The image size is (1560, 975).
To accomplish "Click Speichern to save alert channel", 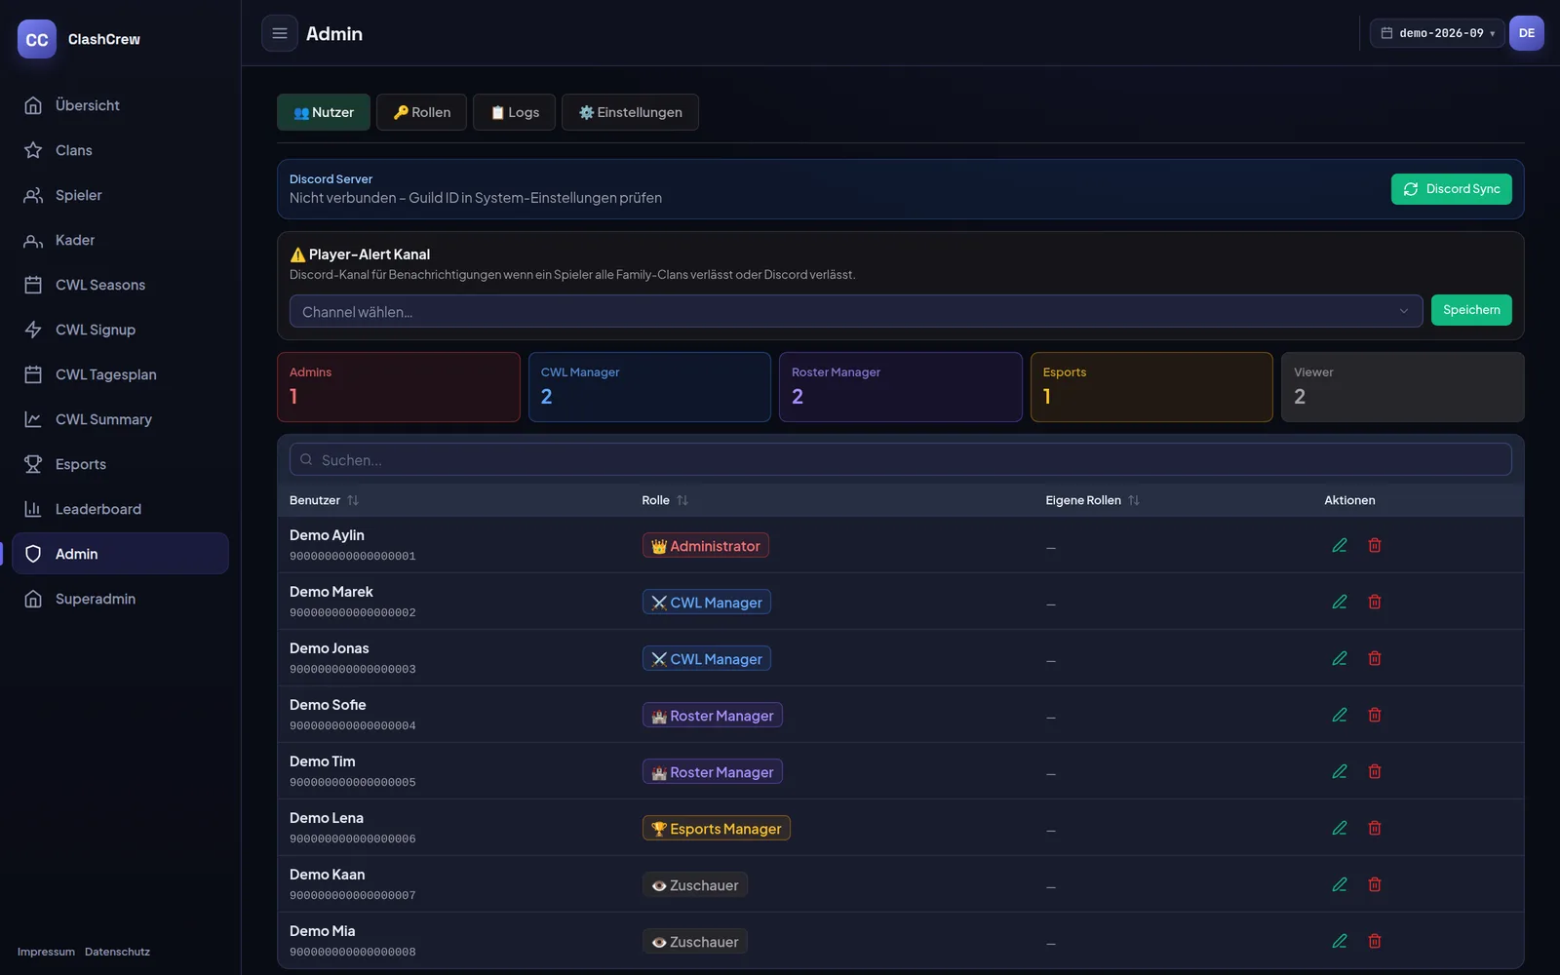I will (x=1471, y=310).
